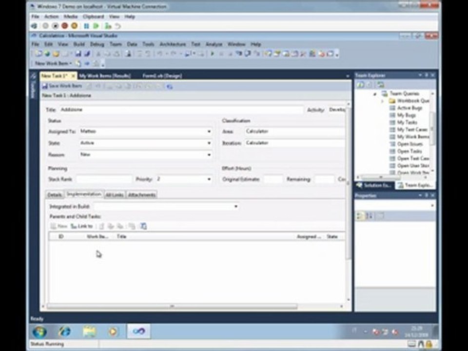The width and height of the screenshot is (468, 351).
Task: Expand the Assigned To dropdown
Action: tap(209, 131)
